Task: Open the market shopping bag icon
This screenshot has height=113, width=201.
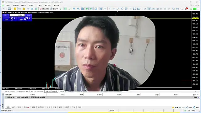Action: click(x=24, y=9)
